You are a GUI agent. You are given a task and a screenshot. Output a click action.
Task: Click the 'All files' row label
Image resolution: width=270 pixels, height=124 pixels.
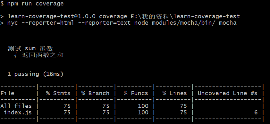16,106
